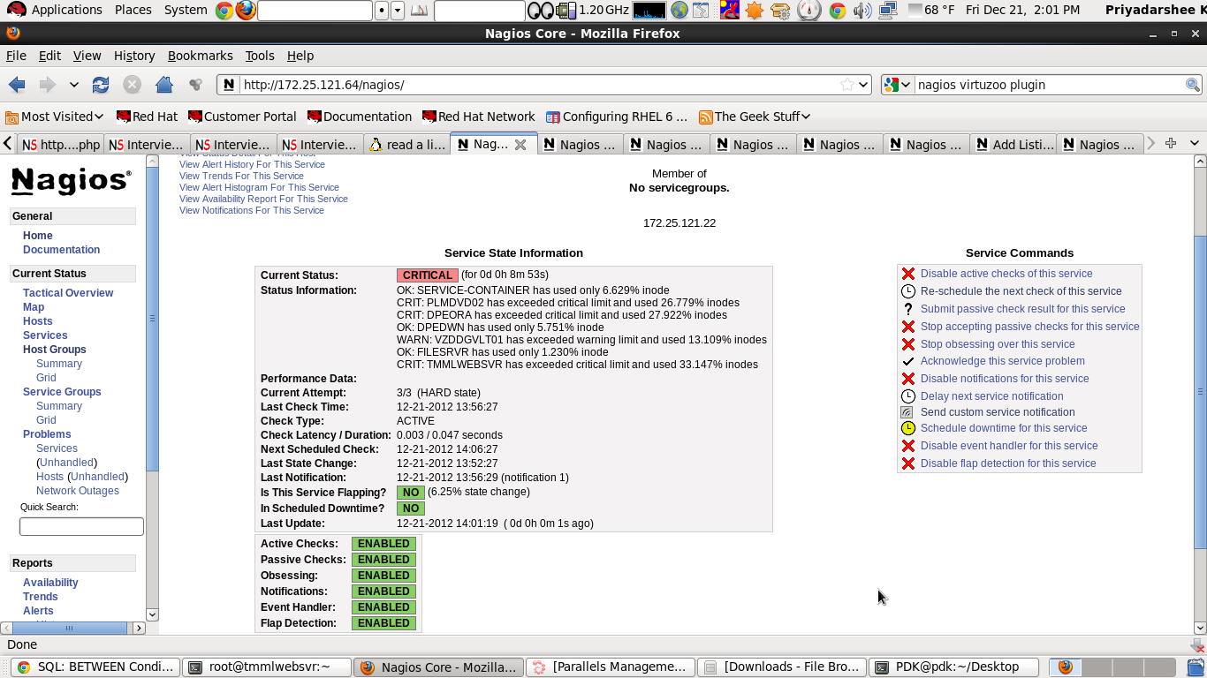Image resolution: width=1207 pixels, height=678 pixels.
Task: Click the icon beside Send custom service notification
Action: pyautogui.click(x=907, y=412)
